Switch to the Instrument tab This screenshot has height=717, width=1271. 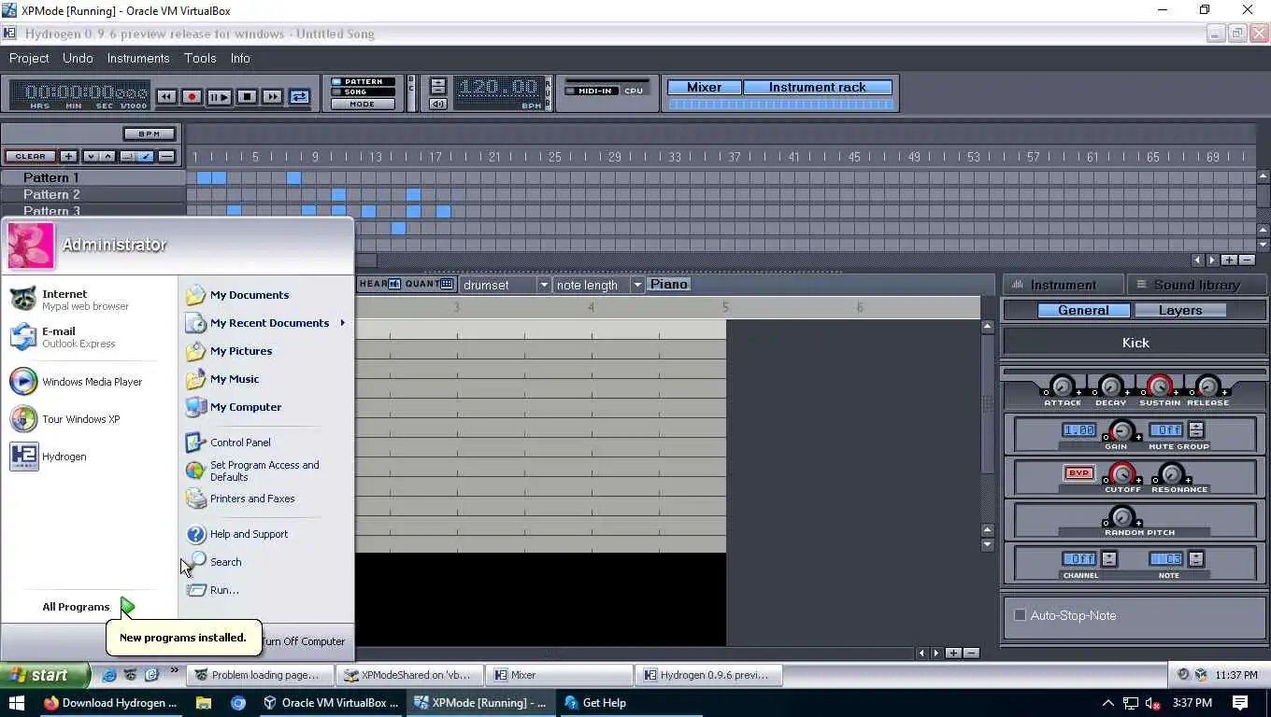pos(1063,285)
